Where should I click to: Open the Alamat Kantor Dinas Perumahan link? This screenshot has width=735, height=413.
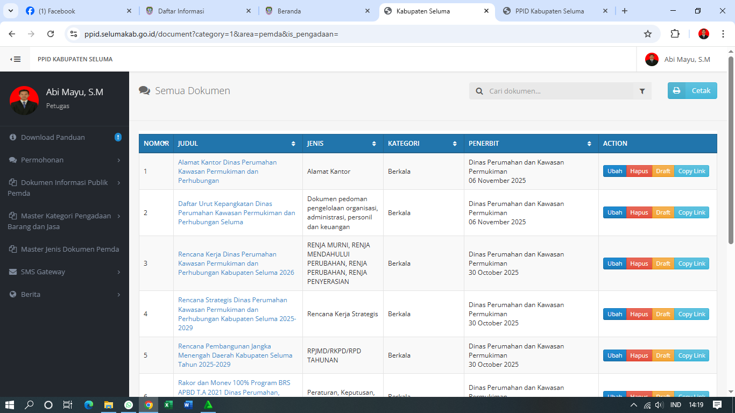pos(227,171)
